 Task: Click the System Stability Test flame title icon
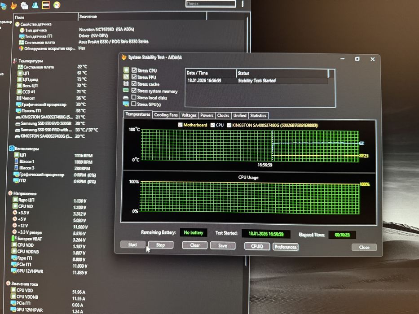123,57
